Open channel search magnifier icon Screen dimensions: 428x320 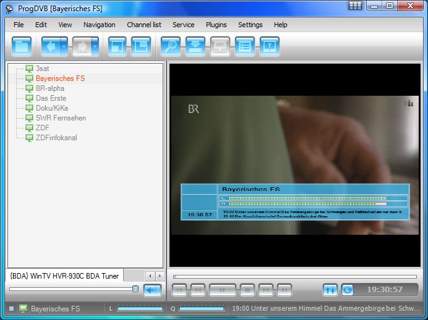click(x=171, y=46)
